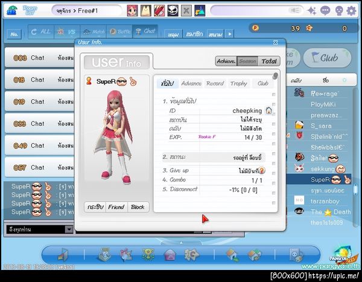This screenshot has height=282, width=362.
Task: Select user tarzanboy in list
Action: (x=325, y=201)
